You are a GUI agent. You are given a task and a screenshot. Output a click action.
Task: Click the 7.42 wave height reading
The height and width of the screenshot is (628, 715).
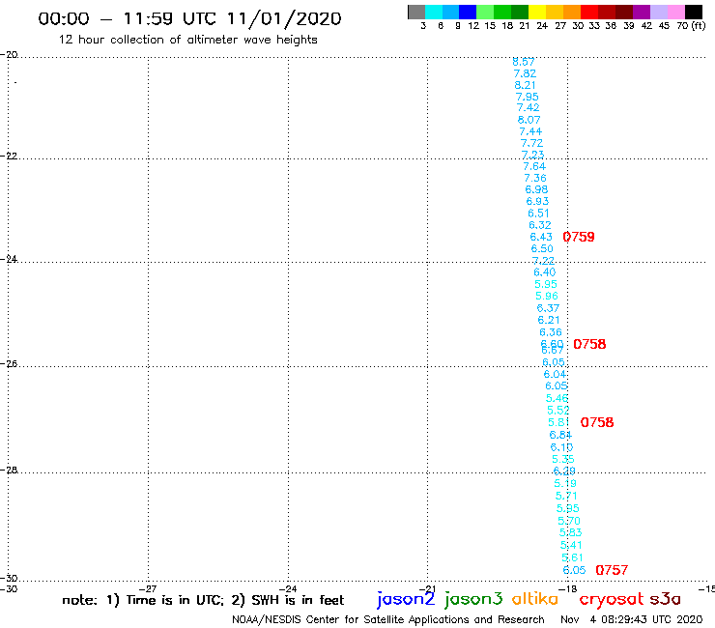529,107
